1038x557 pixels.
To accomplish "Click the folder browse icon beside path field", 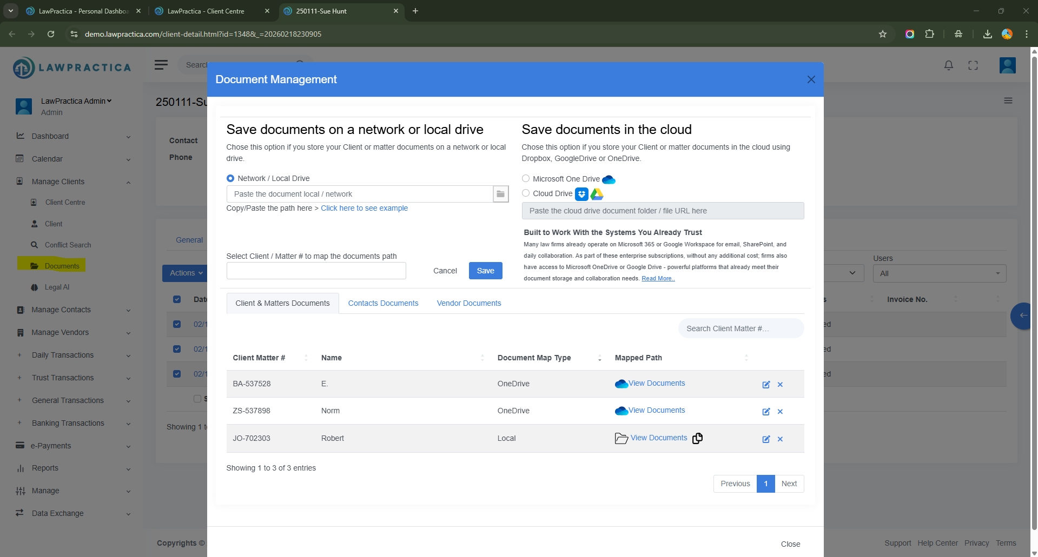I will coord(500,194).
